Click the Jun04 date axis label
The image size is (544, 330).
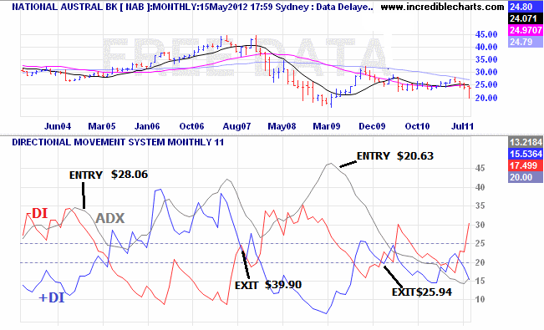coord(58,126)
